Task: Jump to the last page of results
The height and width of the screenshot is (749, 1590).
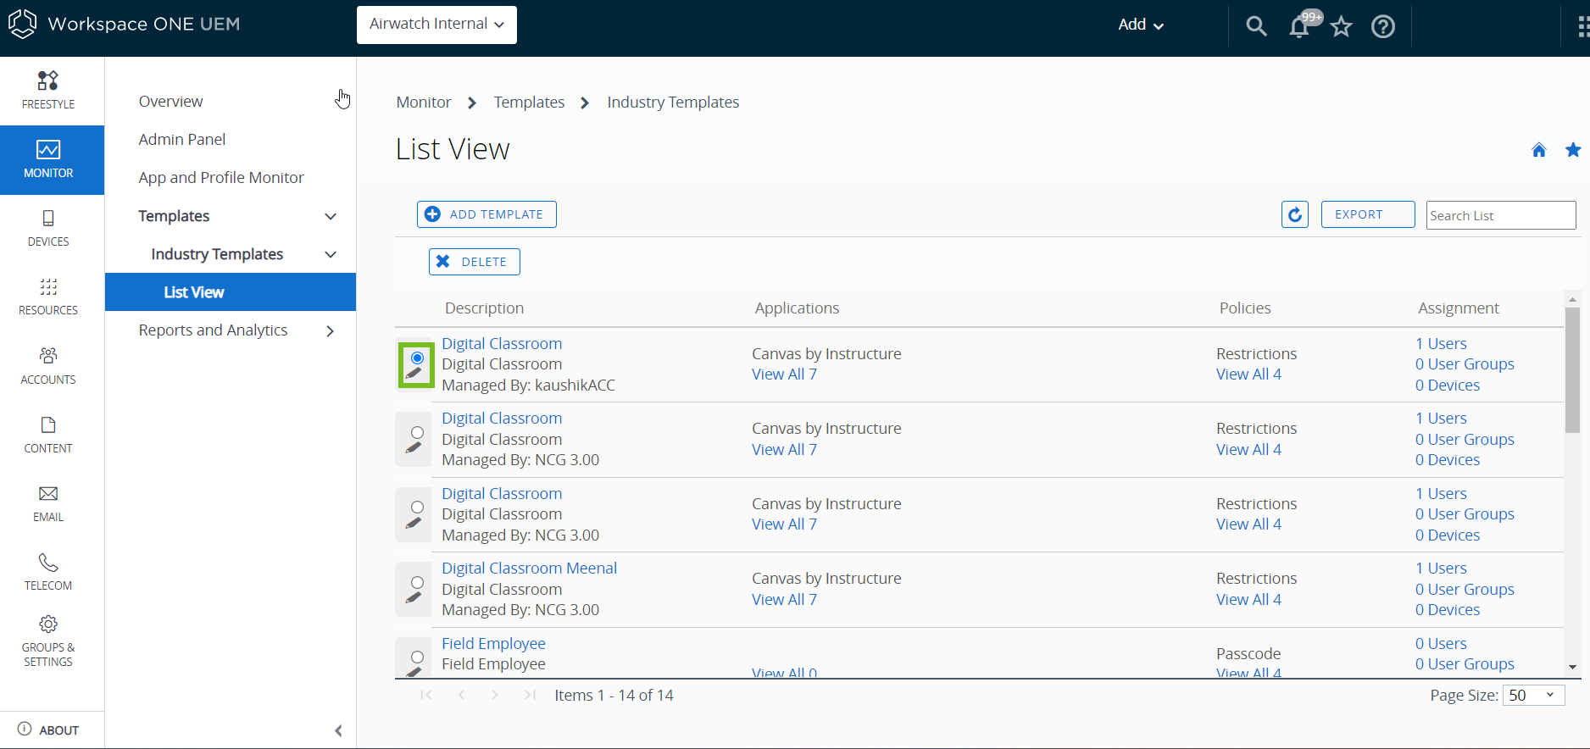Action: tap(530, 695)
